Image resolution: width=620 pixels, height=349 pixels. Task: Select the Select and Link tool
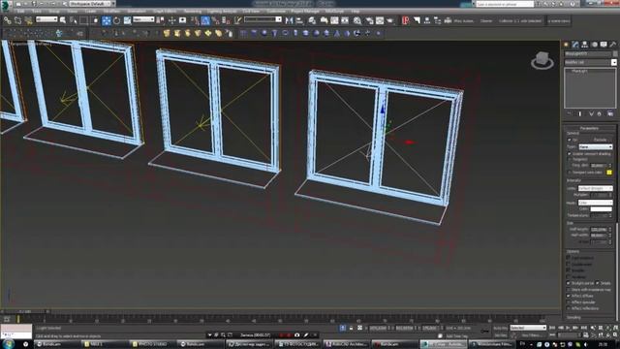coord(7,20)
